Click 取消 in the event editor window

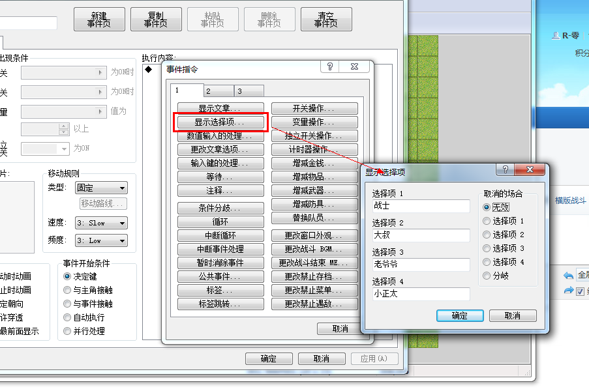pyautogui.click(x=322, y=358)
